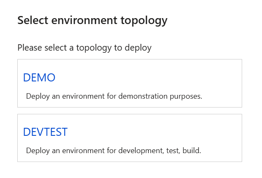Screen dimensions: 262x178
Task: Click the demonstration purposes description text
Action: [x=114, y=96]
